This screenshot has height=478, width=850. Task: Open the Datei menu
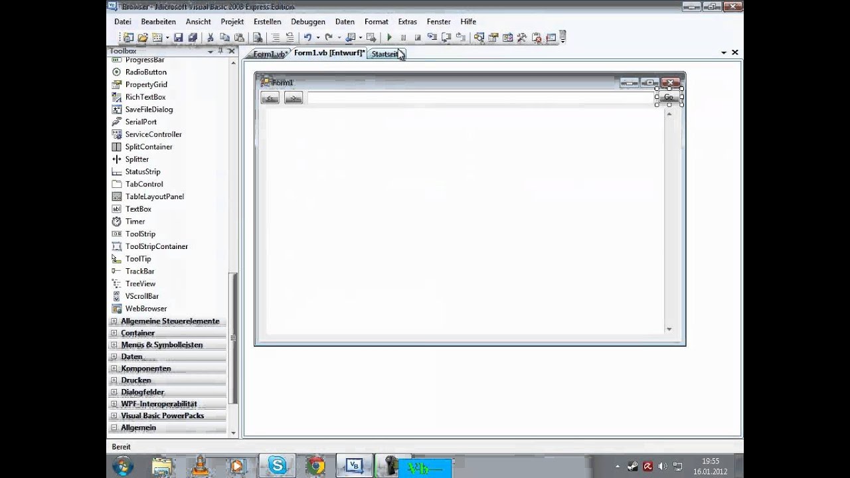[123, 21]
